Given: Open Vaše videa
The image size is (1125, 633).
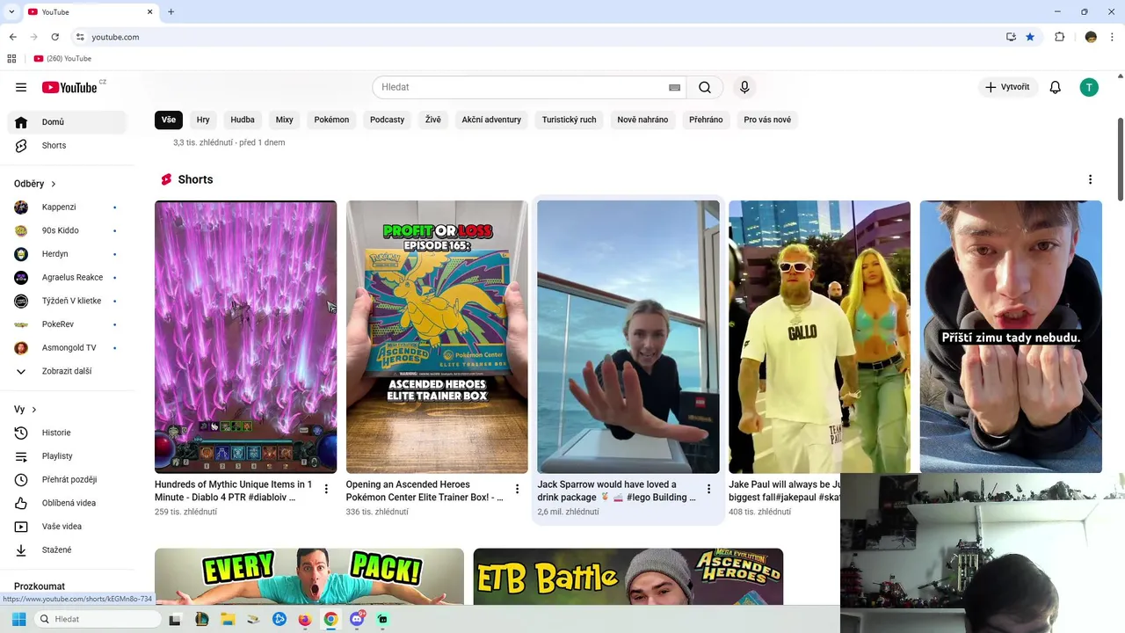Looking at the screenshot, I should pyautogui.click(x=67, y=527).
